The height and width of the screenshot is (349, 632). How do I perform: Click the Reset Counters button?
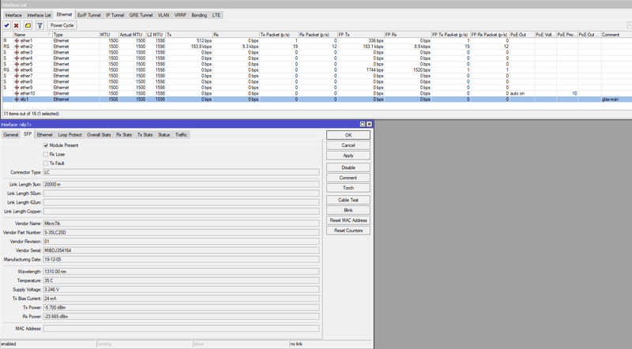[x=348, y=231]
